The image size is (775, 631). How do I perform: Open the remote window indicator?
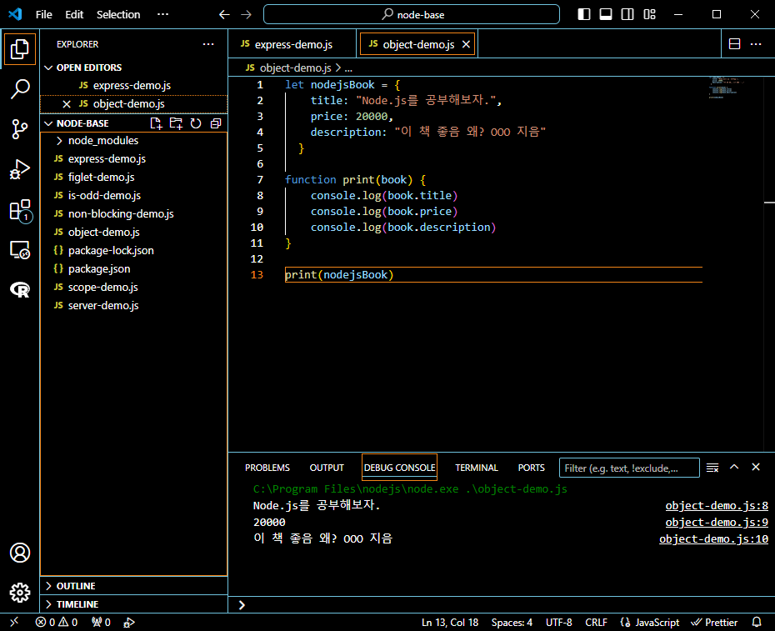click(14, 622)
